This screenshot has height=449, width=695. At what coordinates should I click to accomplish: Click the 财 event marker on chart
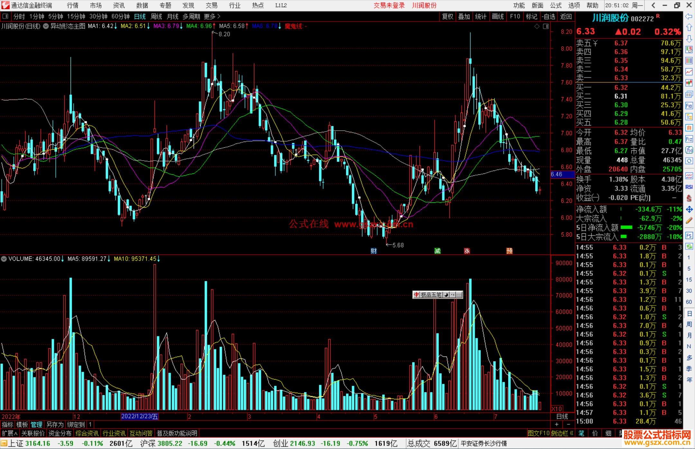pyautogui.click(x=374, y=251)
